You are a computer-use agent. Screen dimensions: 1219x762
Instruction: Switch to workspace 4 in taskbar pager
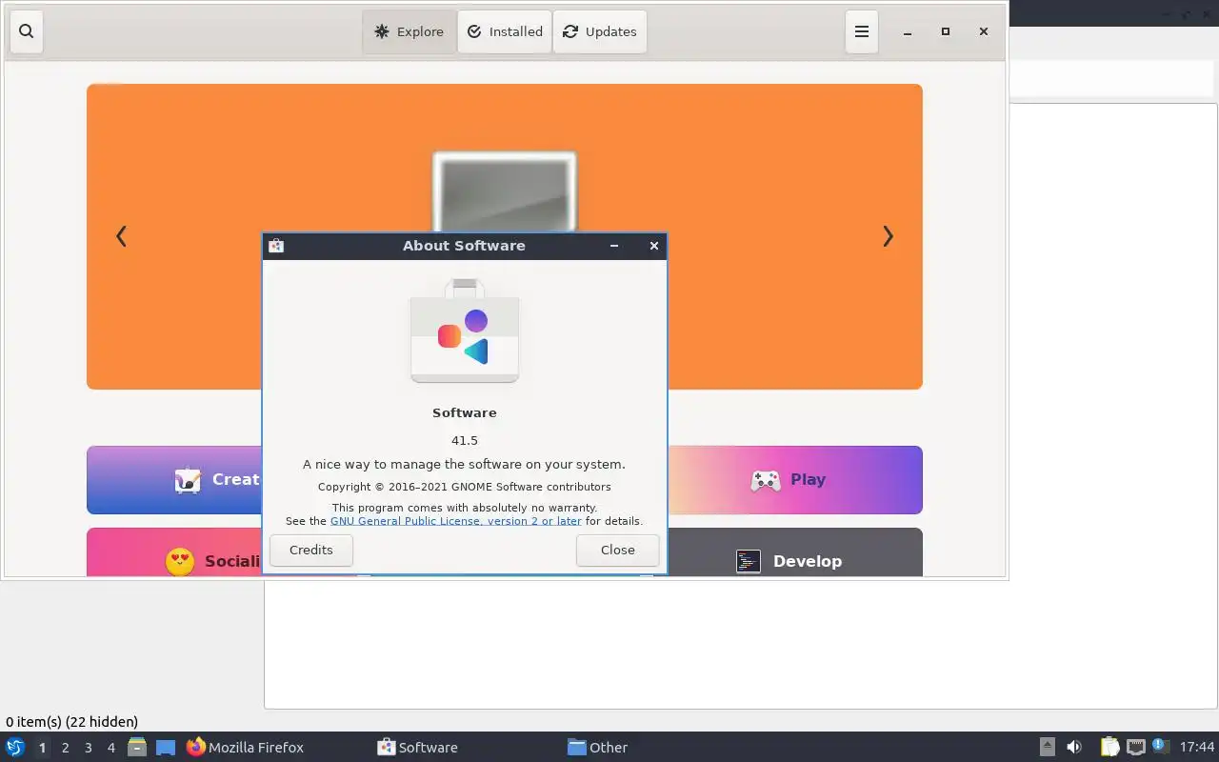110,748
